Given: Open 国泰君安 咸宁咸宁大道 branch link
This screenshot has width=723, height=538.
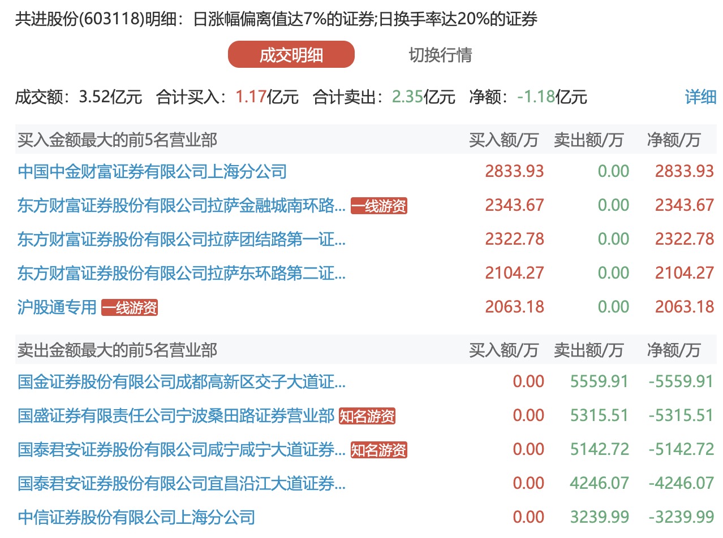Looking at the screenshot, I should point(182,450).
